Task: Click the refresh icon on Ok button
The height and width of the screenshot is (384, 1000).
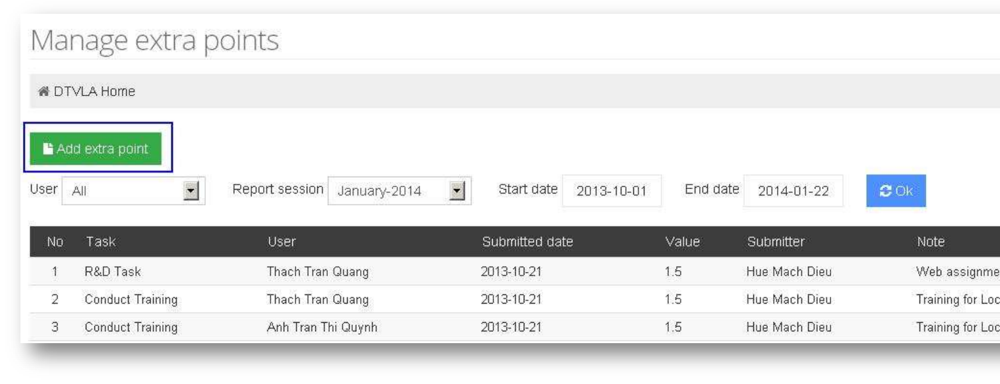Action: pyautogui.click(x=886, y=191)
